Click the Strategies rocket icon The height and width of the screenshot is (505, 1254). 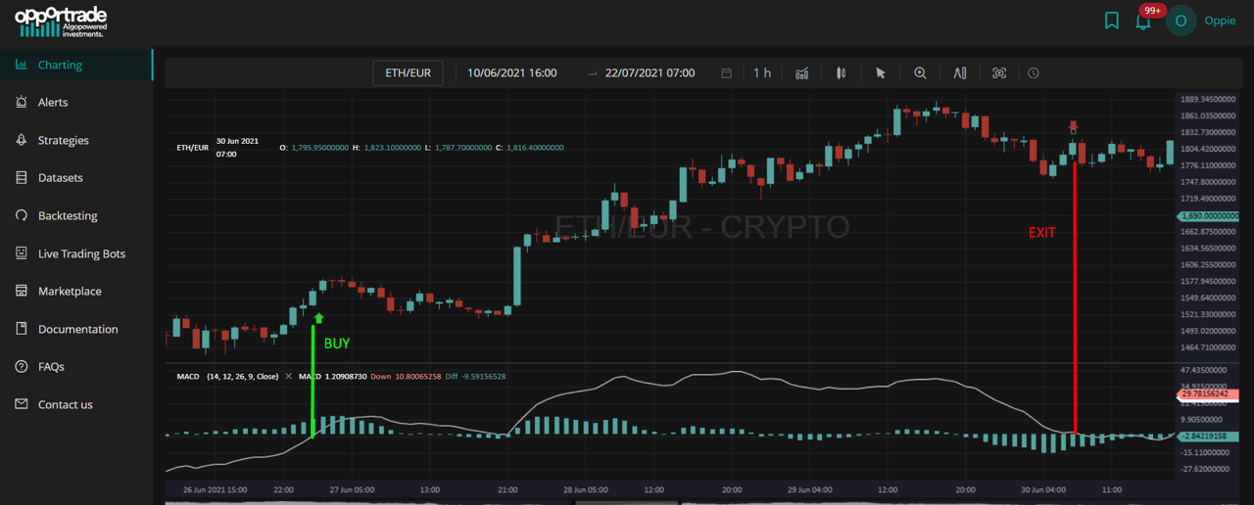(22, 140)
